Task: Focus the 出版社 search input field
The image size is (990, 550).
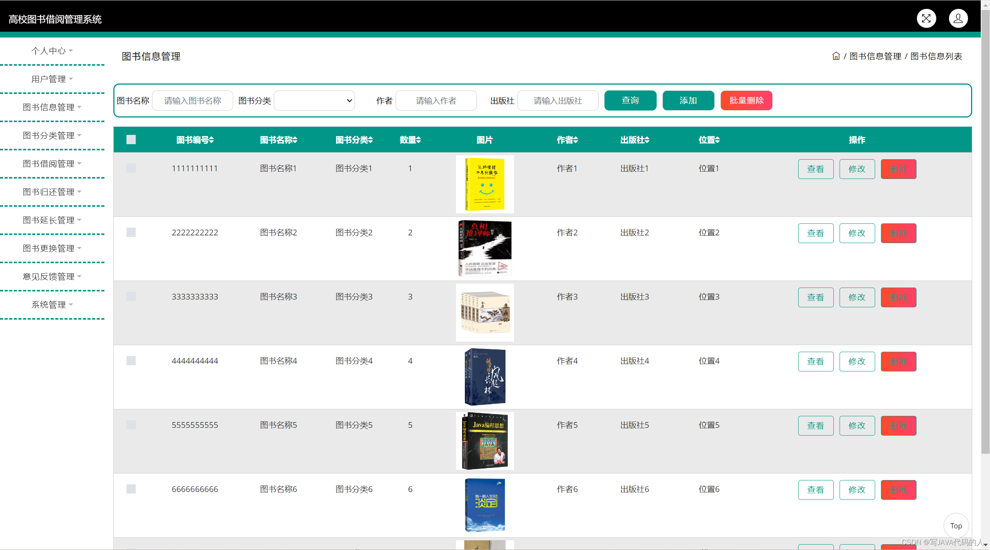Action: click(558, 100)
